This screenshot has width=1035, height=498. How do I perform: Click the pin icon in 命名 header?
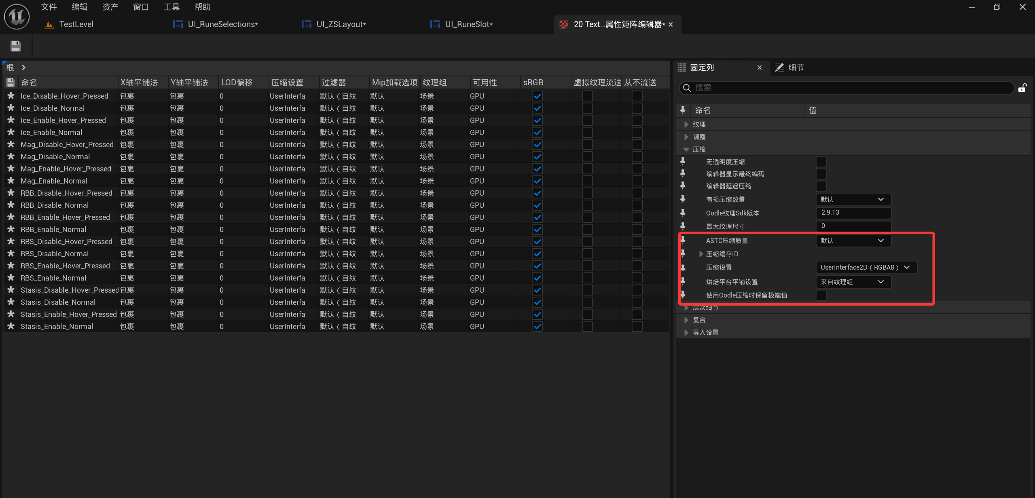(683, 110)
